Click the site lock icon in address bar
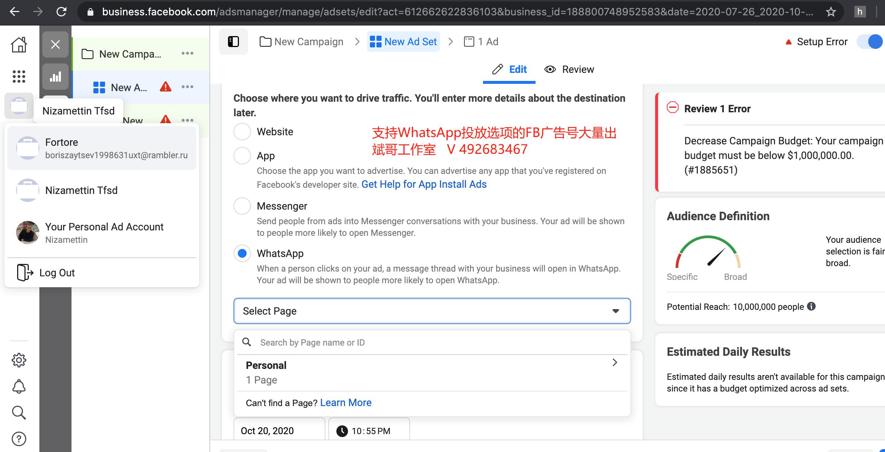This screenshot has width=885, height=452. pos(90,12)
